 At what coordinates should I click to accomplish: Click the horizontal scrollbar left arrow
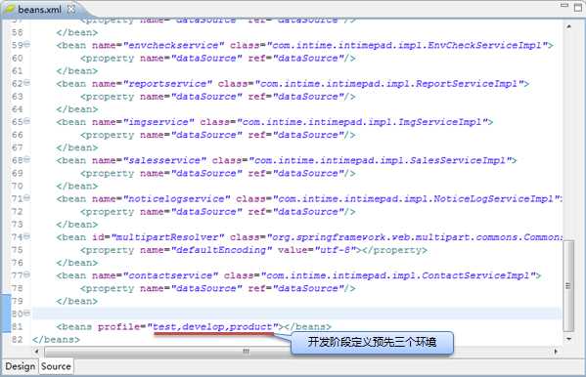[x=36, y=352]
